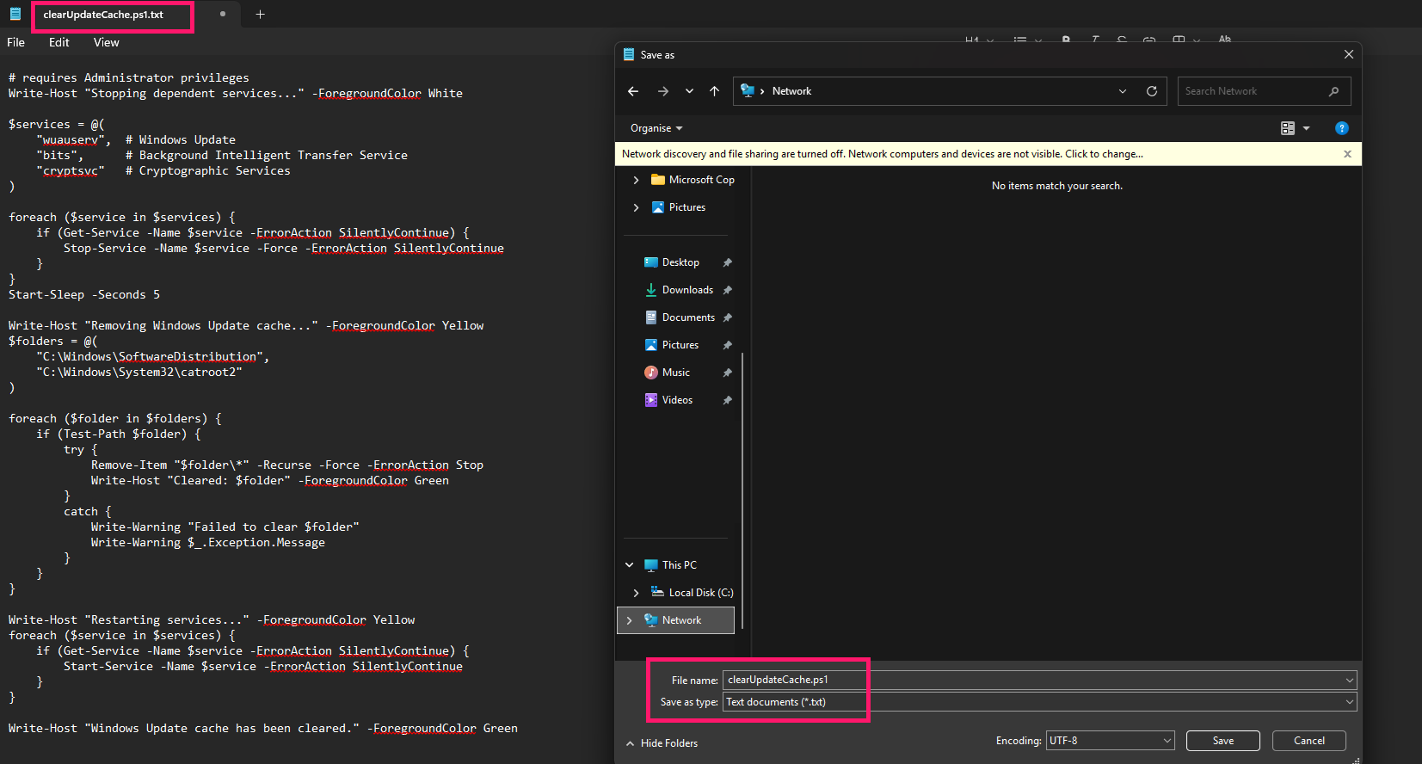Add a new Notepad tab
The width and height of the screenshot is (1422, 764).
click(x=260, y=14)
